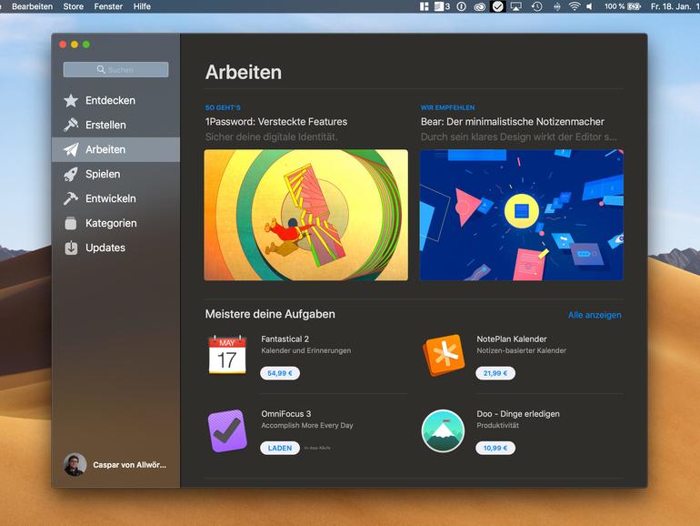Click the Fantastical 2 calendar app icon
Image resolution: width=700 pixels, height=526 pixels.
click(x=227, y=354)
